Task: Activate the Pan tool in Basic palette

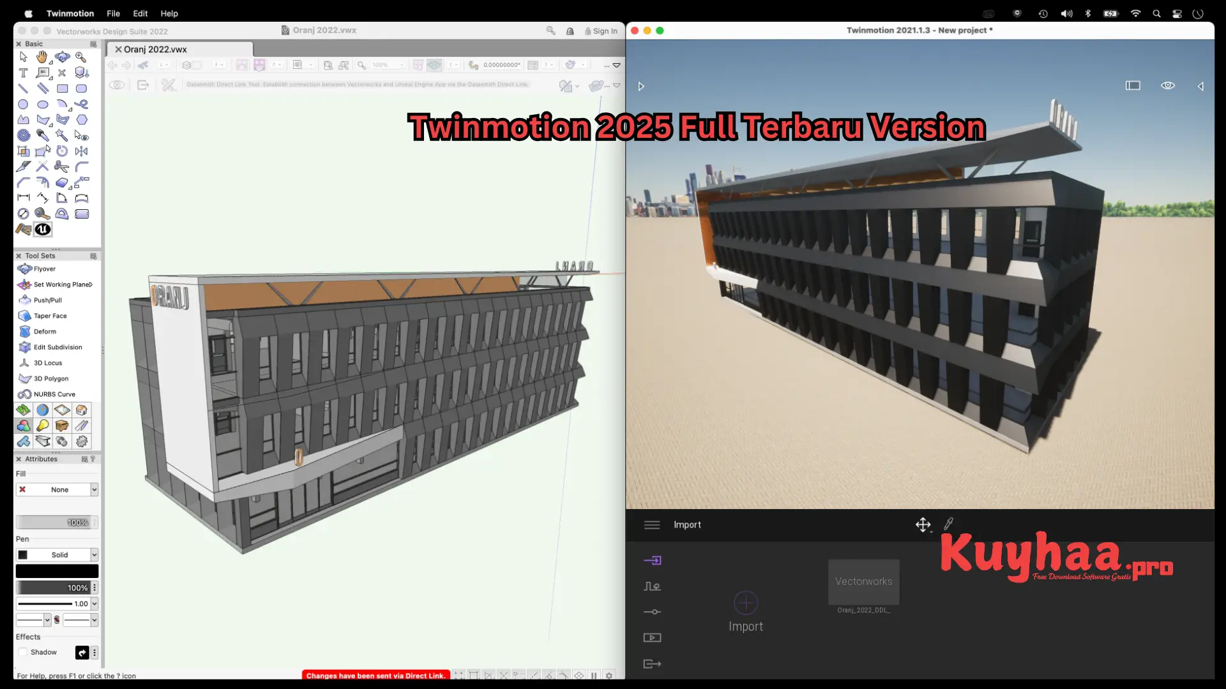Action: click(x=43, y=57)
